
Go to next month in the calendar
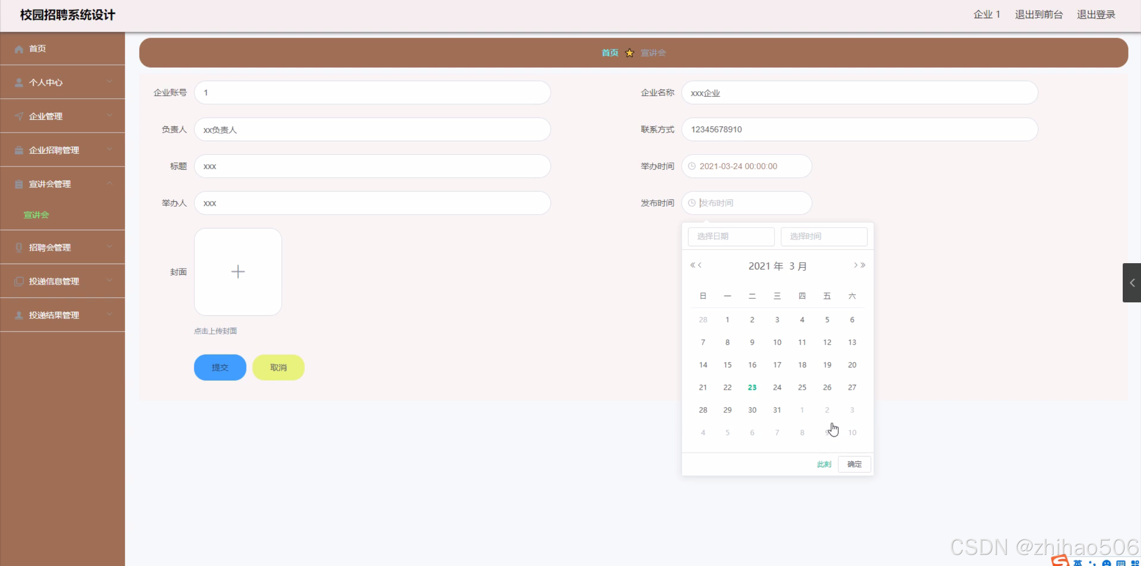[x=855, y=265]
